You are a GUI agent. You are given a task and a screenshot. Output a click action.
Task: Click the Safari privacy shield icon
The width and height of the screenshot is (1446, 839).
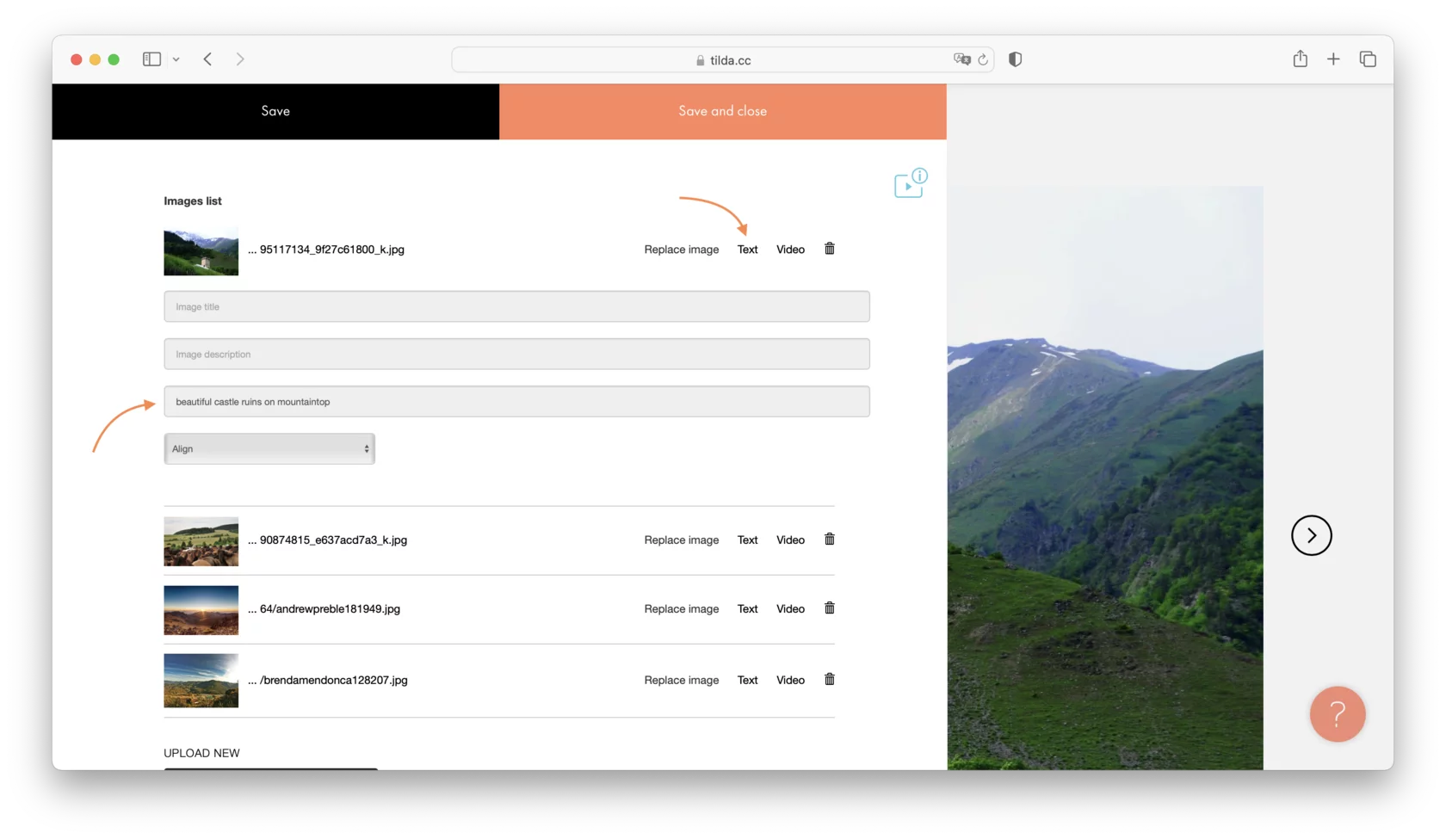click(1015, 59)
